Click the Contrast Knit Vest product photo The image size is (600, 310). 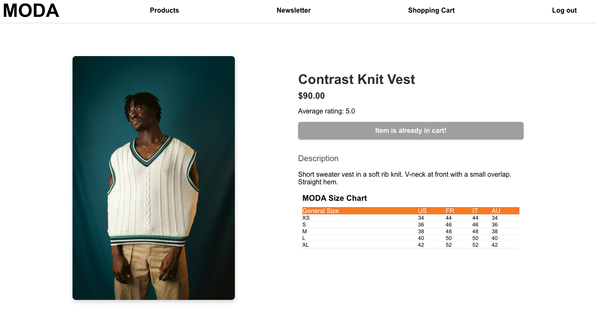[x=153, y=178]
